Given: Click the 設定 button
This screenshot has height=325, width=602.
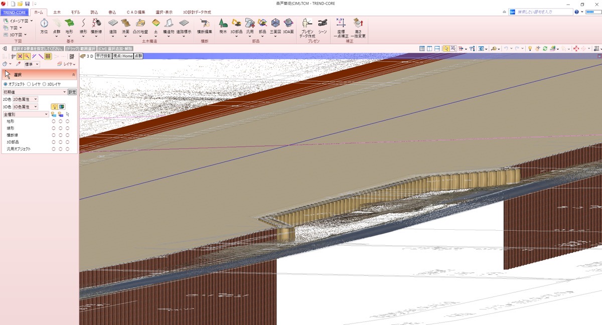Looking at the screenshot, I should [x=72, y=92].
